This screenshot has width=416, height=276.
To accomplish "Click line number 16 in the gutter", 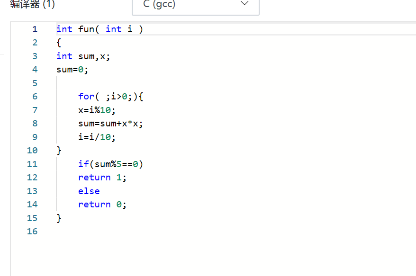I will (x=32, y=231).
